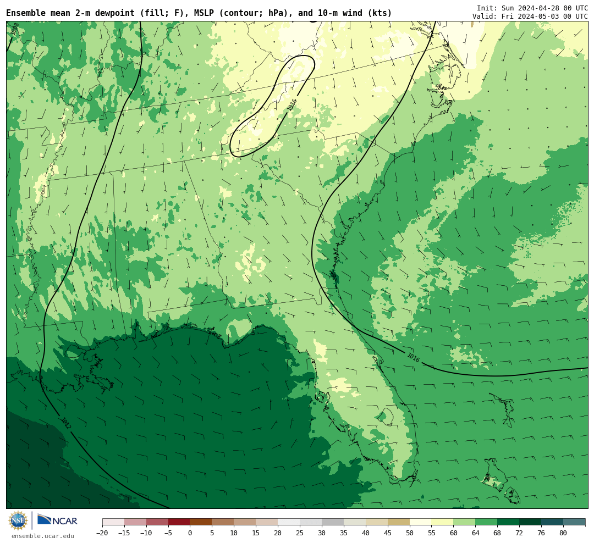Pick the gray swatch between 30 and 35
Viewport: 594px width, 543px height.
tap(333, 522)
